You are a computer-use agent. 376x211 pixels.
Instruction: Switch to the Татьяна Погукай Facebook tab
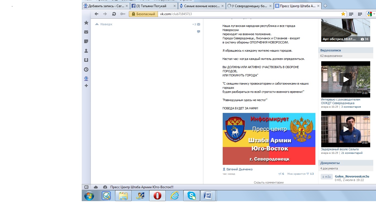coord(154,6)
